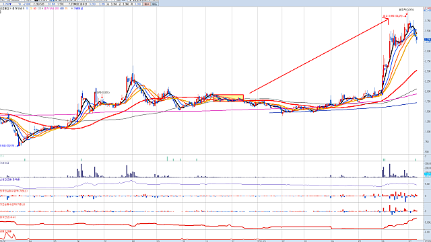Click the rightmost green event marker
This screenshot has height=242, width=431.
416,159
